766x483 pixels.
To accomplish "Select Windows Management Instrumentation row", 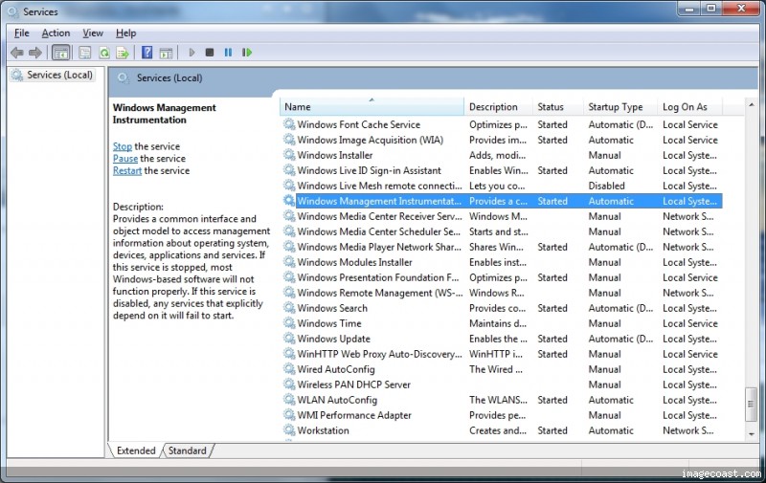I will [501, 201].
